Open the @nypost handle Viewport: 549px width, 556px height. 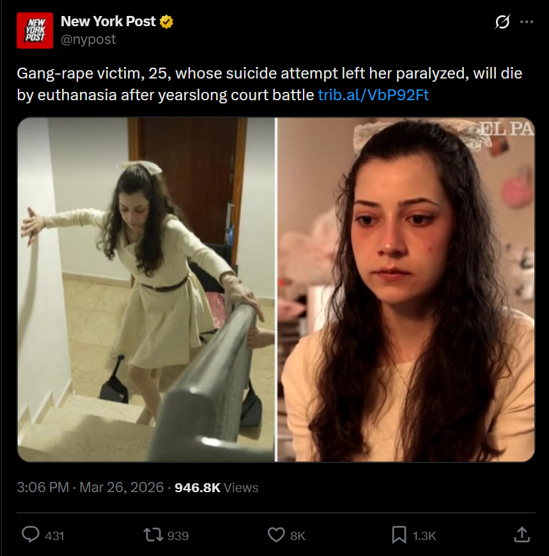coord(88,40)
